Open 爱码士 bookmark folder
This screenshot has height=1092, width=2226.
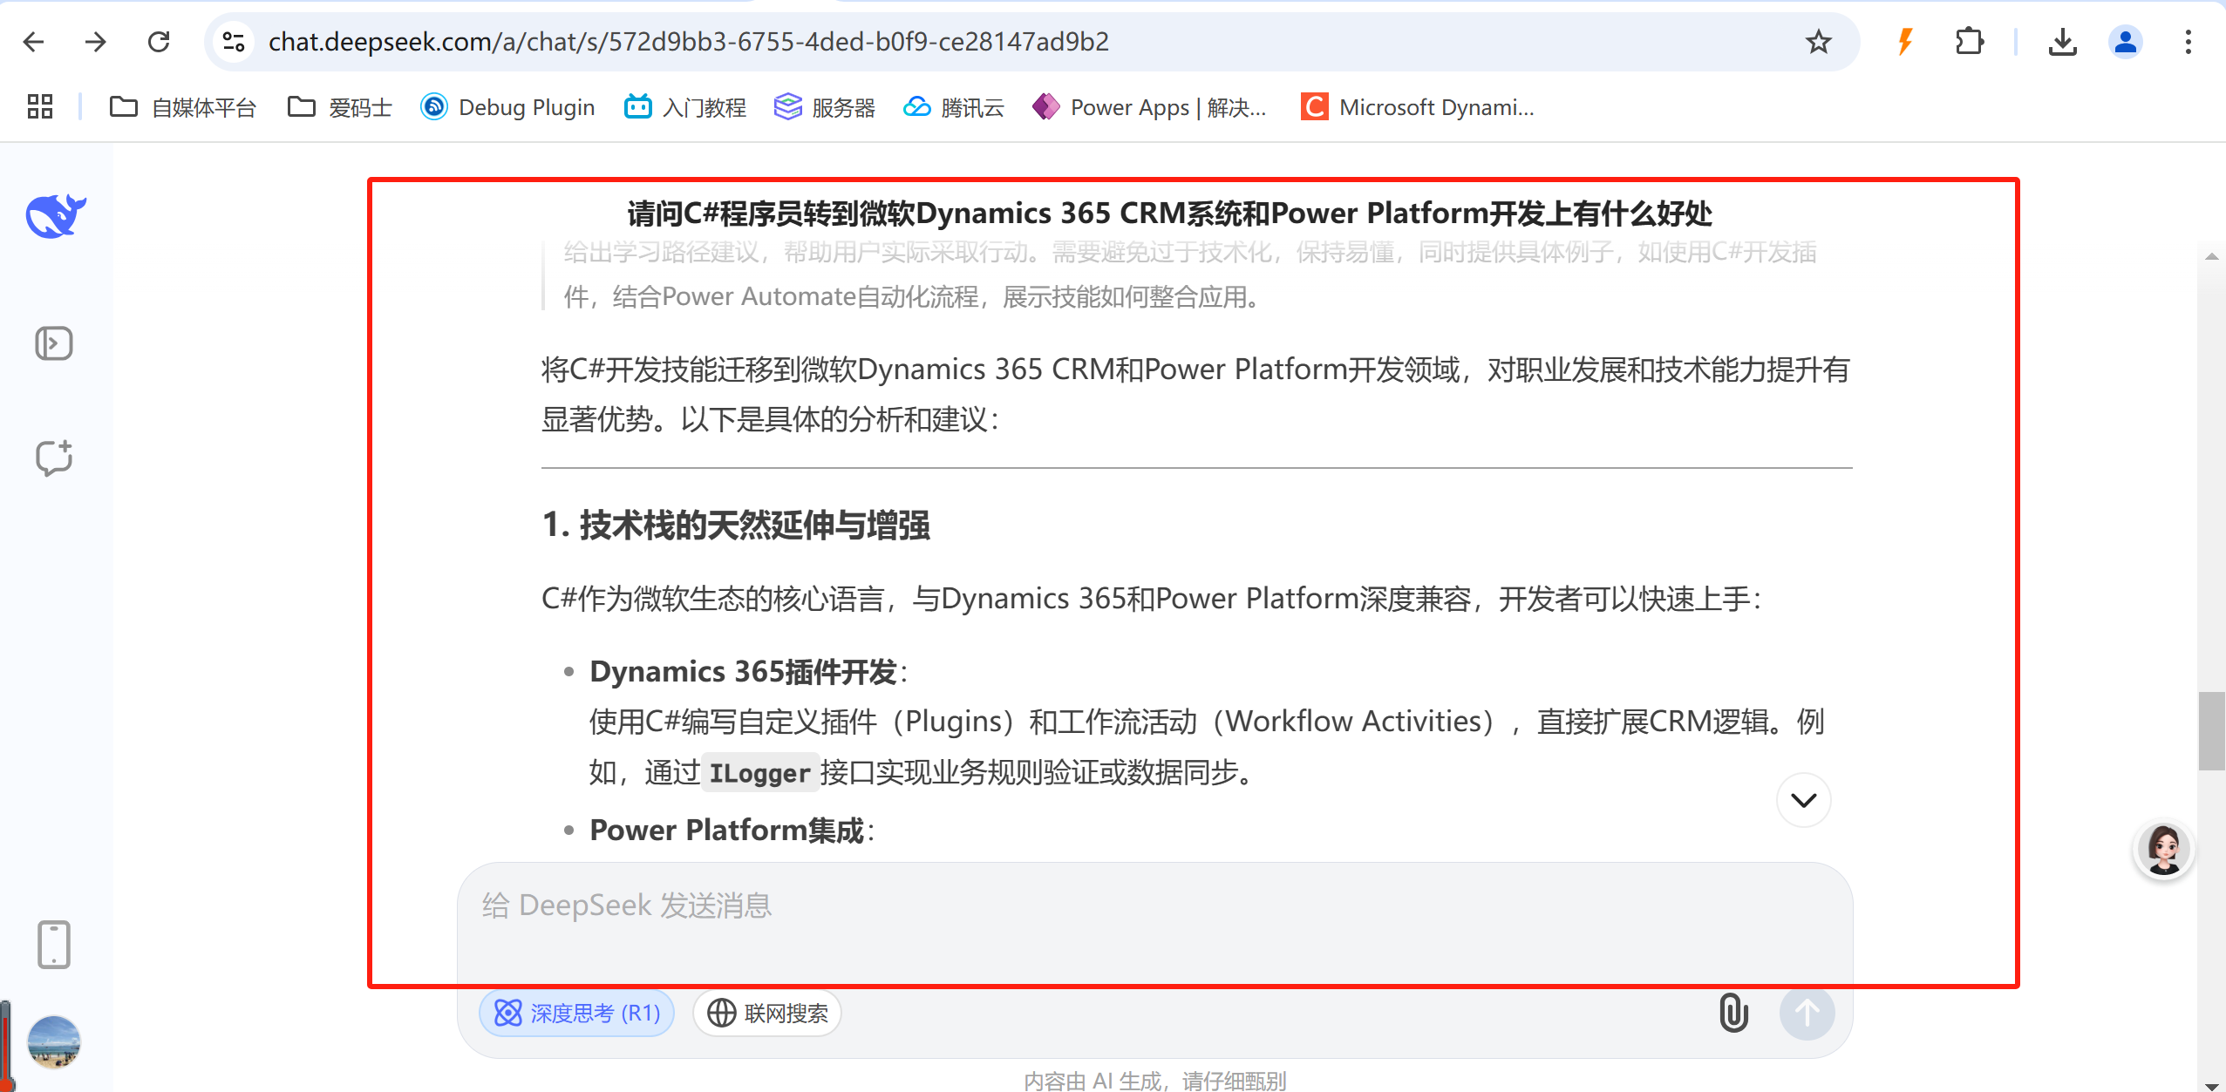click(340, 107)
